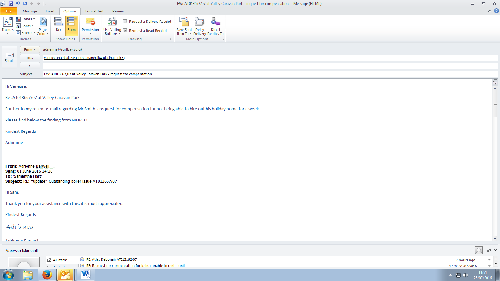Open Customize Quick Access Toolbar dropdown
This screenshot has height=281, width=500.
[46, 4]
